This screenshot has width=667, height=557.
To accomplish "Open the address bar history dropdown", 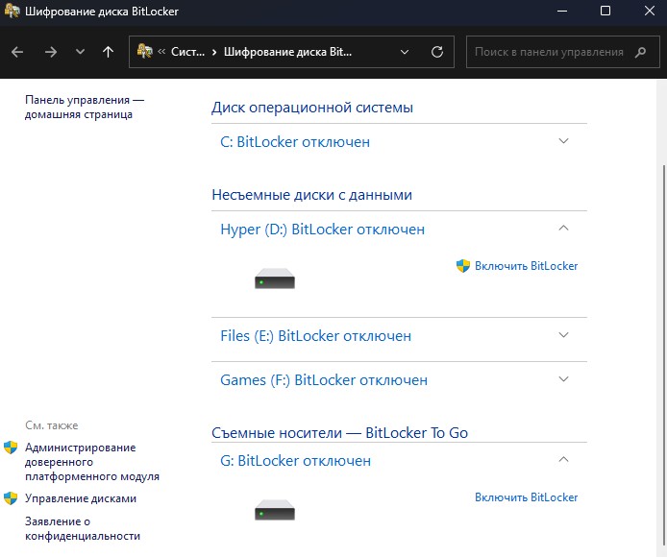I will [x=405, y=52].
